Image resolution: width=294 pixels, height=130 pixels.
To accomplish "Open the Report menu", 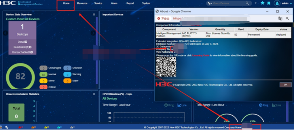I will click(130, 3).
